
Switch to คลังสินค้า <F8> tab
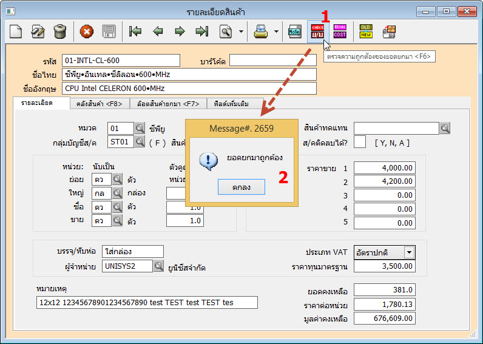coord(100,104)
